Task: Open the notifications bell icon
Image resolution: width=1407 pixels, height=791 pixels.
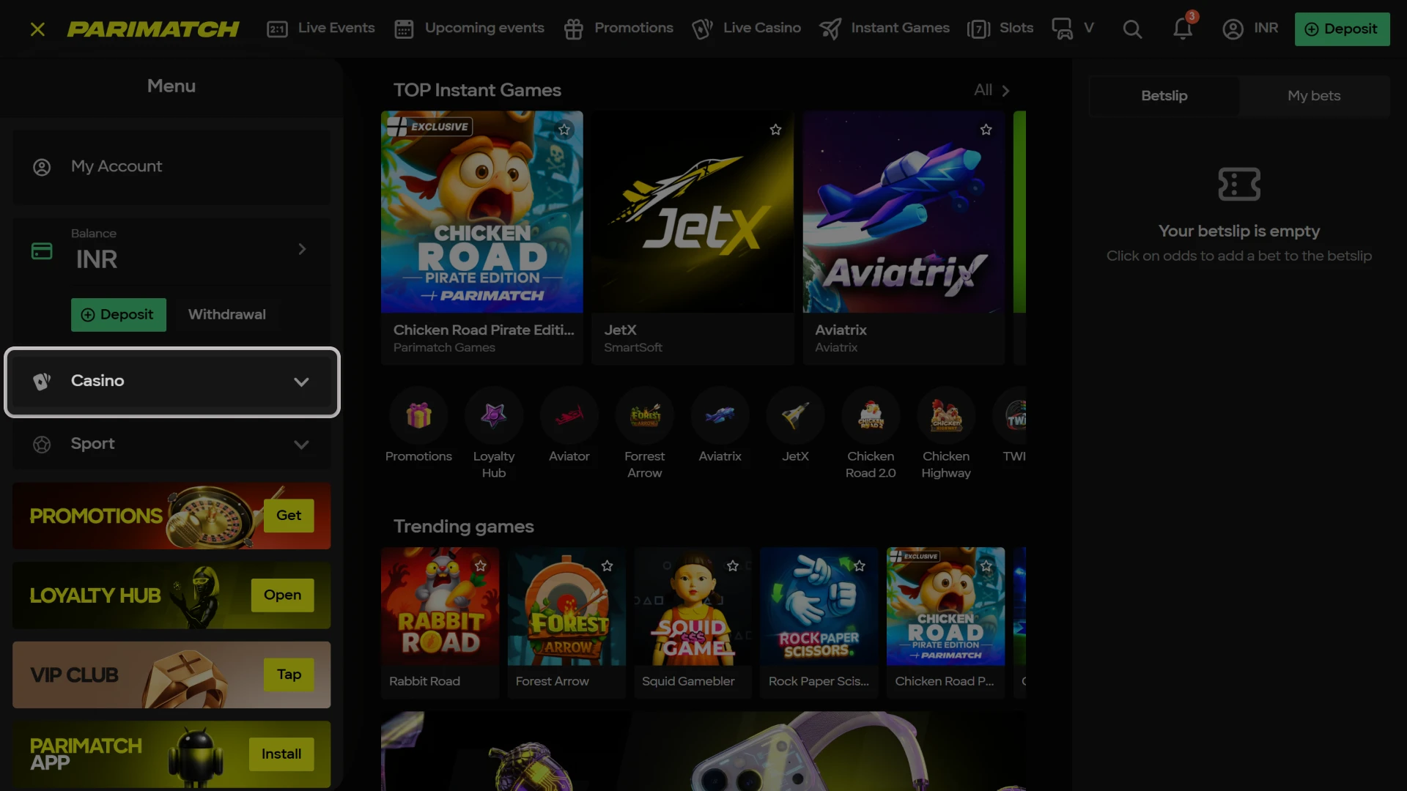Action: (x=1183, y=29)
